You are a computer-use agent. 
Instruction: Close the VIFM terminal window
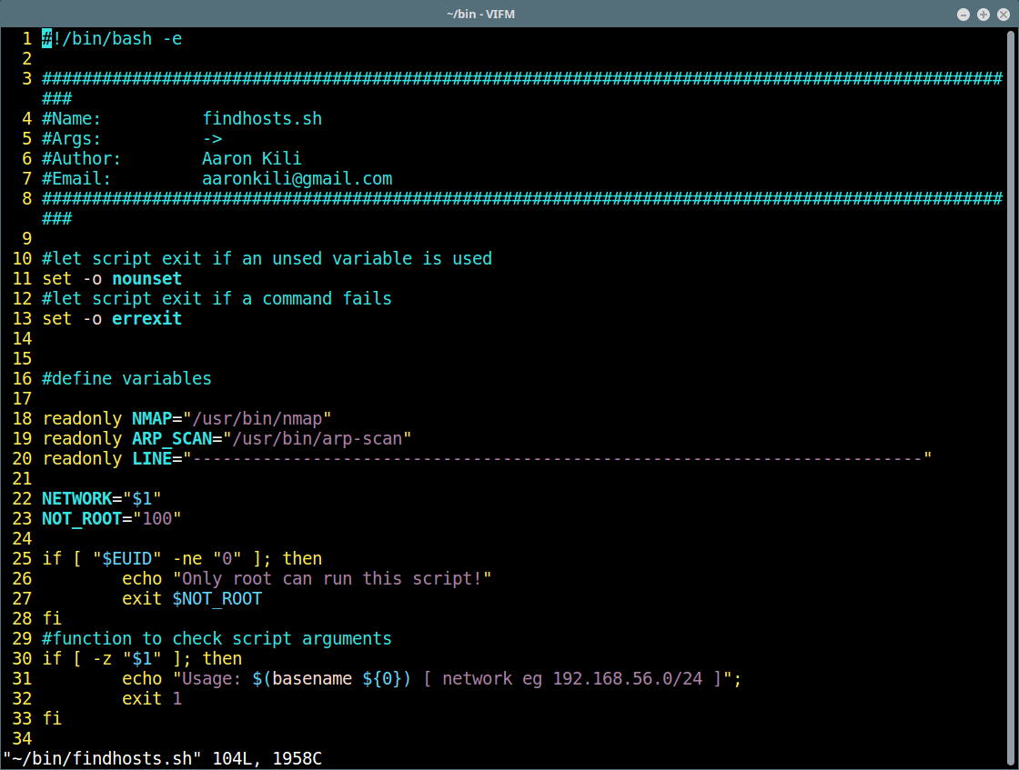(1002, 14)
